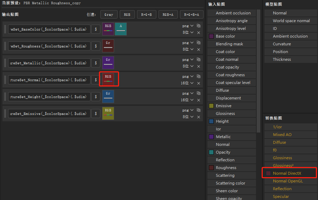
Task: Select the teal A alpha channel box on BaseColor
Action: 121,29
